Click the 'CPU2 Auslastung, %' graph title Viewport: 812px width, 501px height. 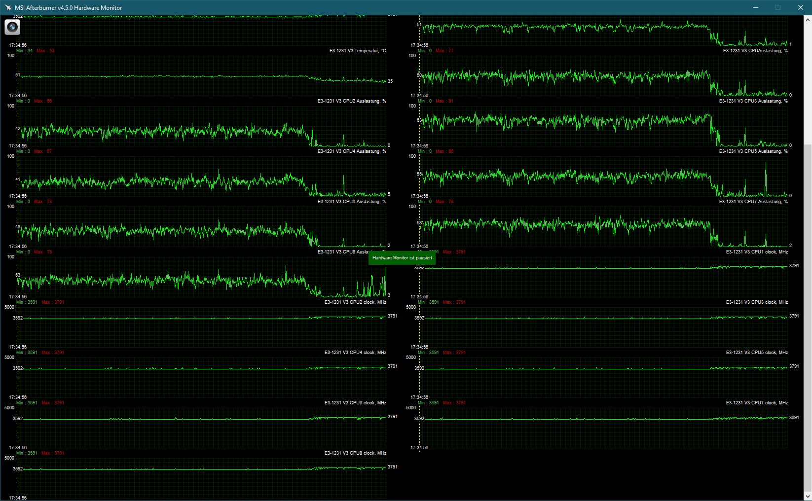[x=352, y=101]
